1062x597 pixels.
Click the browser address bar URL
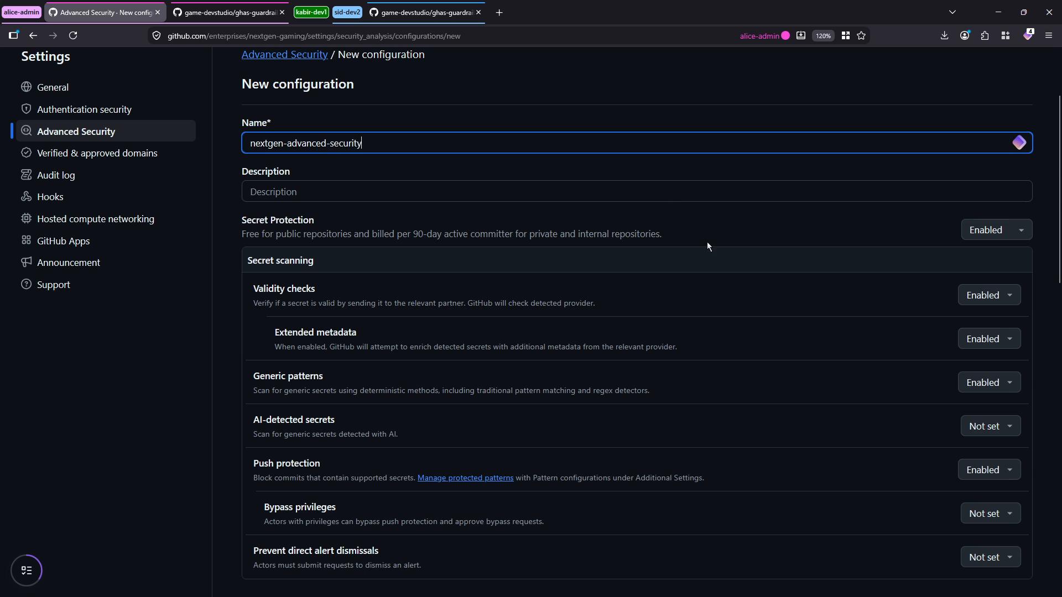point(314,36)
